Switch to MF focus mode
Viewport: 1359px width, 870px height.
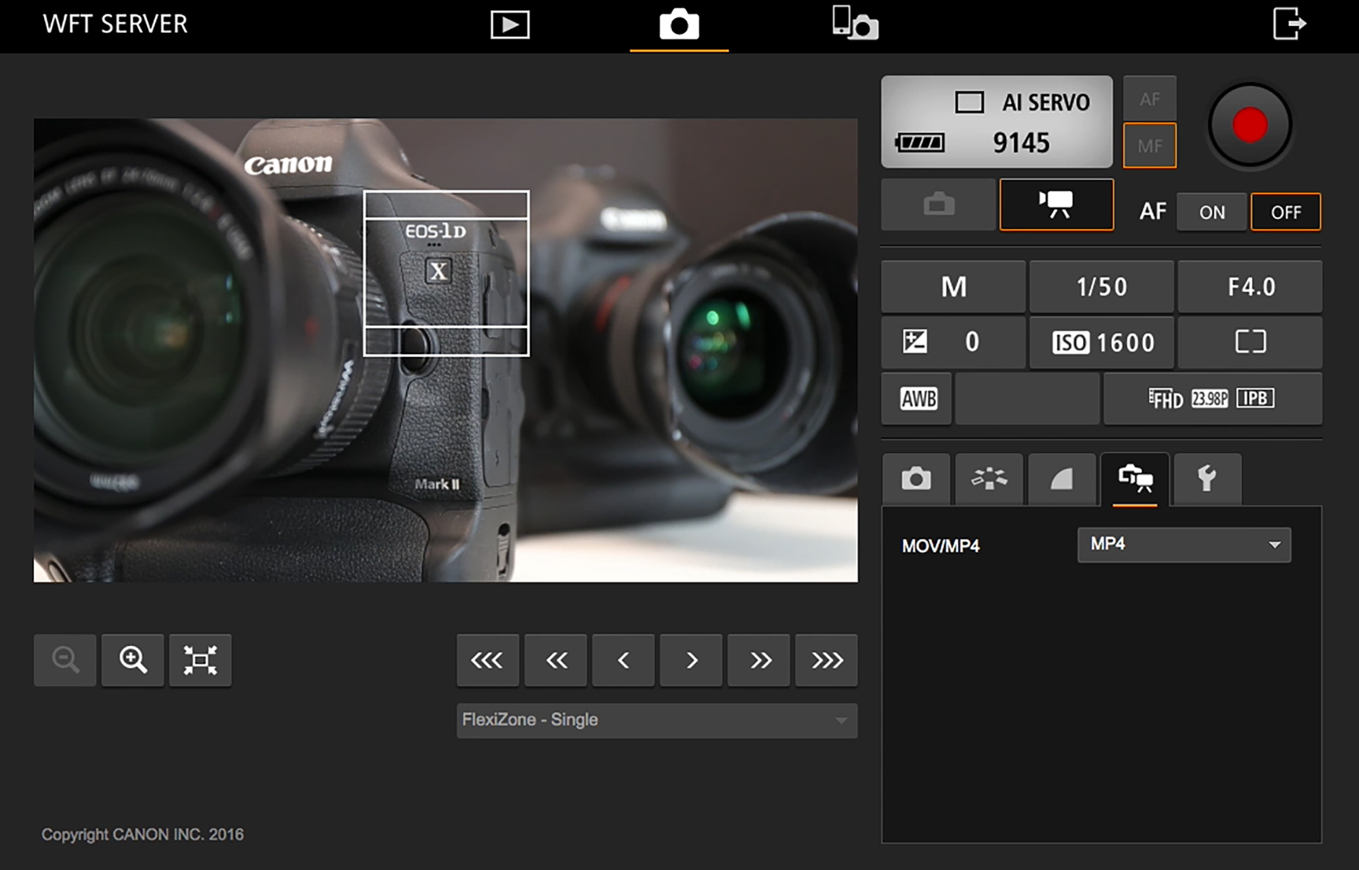pos(1150,146)
